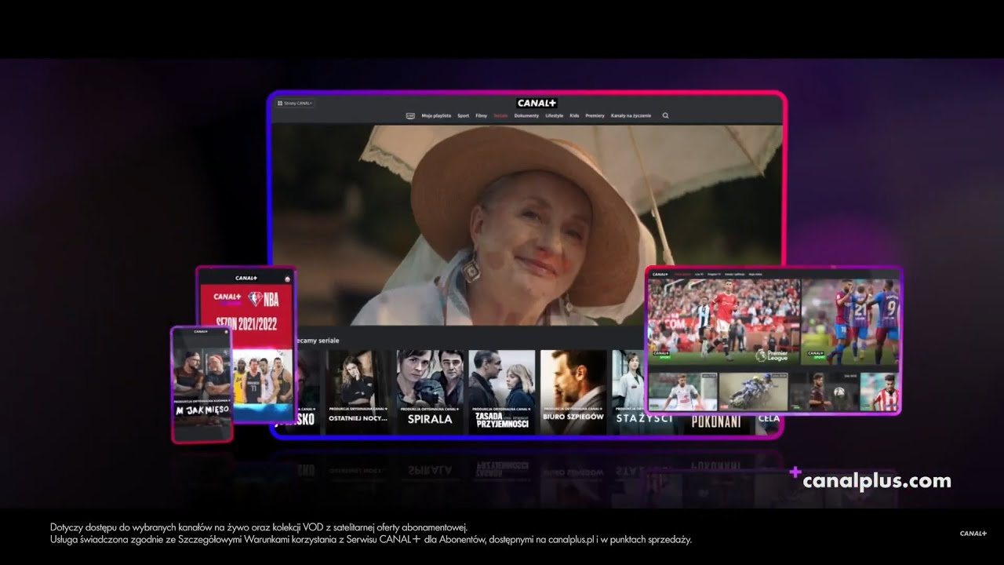1004x565 pixels.
Task: Open the Barcelona match tile on tablet
Action: [850, 322]
